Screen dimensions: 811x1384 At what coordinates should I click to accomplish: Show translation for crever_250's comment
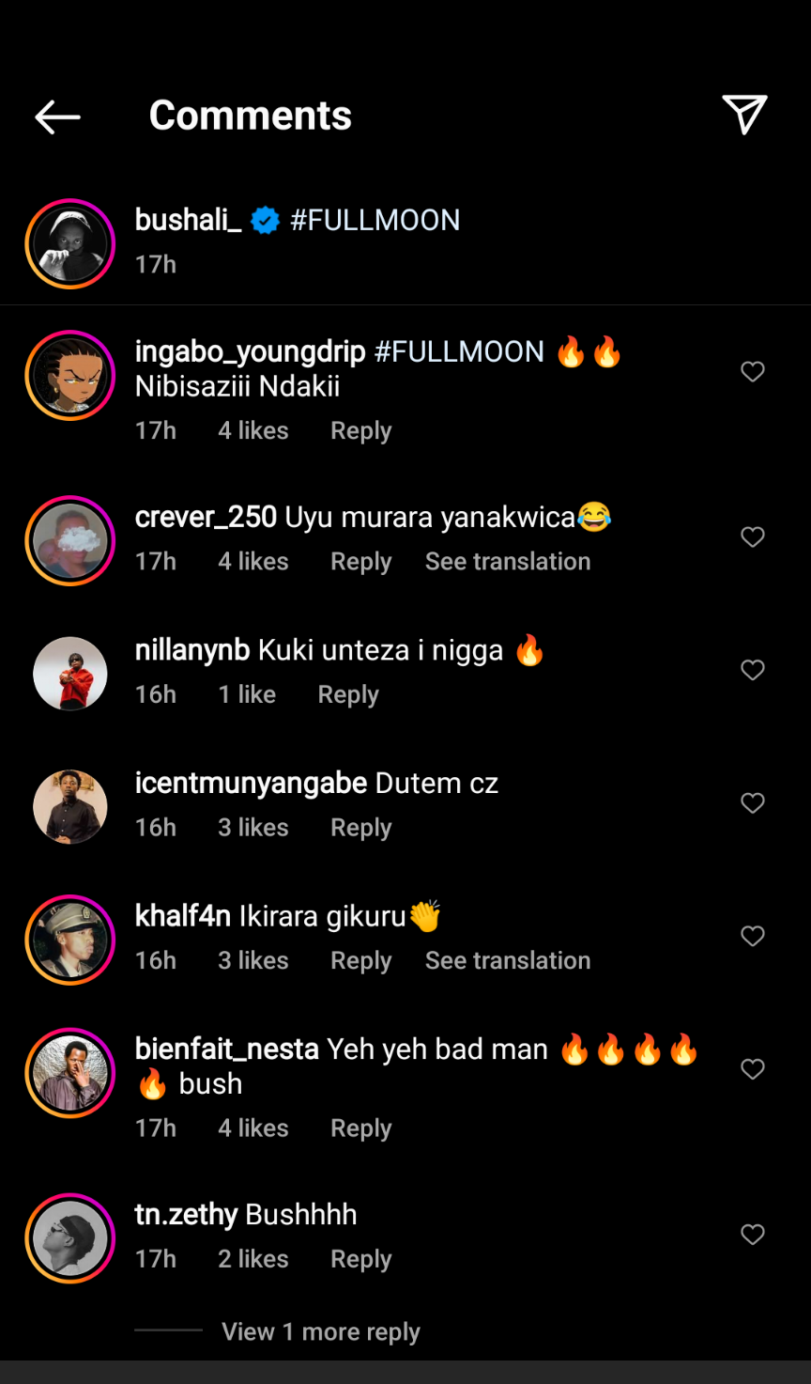[x=508, y=562]
